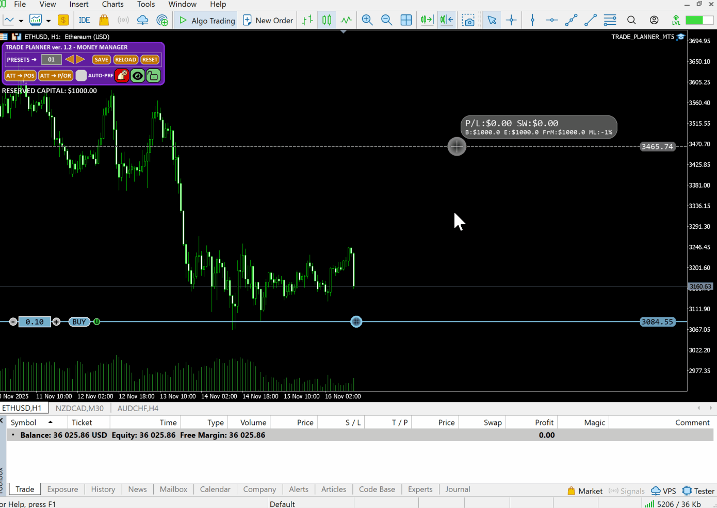
Task: Take a chart screenshot with camera icon
Action: (468, 20)
